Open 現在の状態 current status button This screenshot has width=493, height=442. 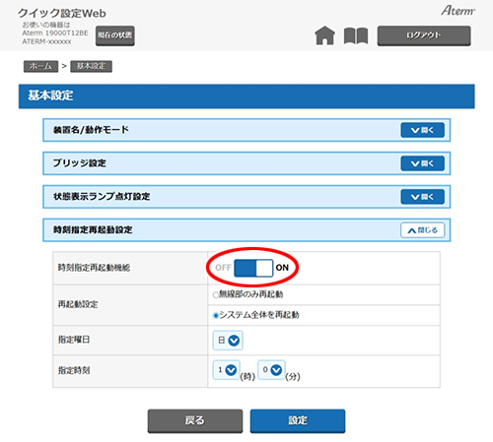click(x=115, y=35)
